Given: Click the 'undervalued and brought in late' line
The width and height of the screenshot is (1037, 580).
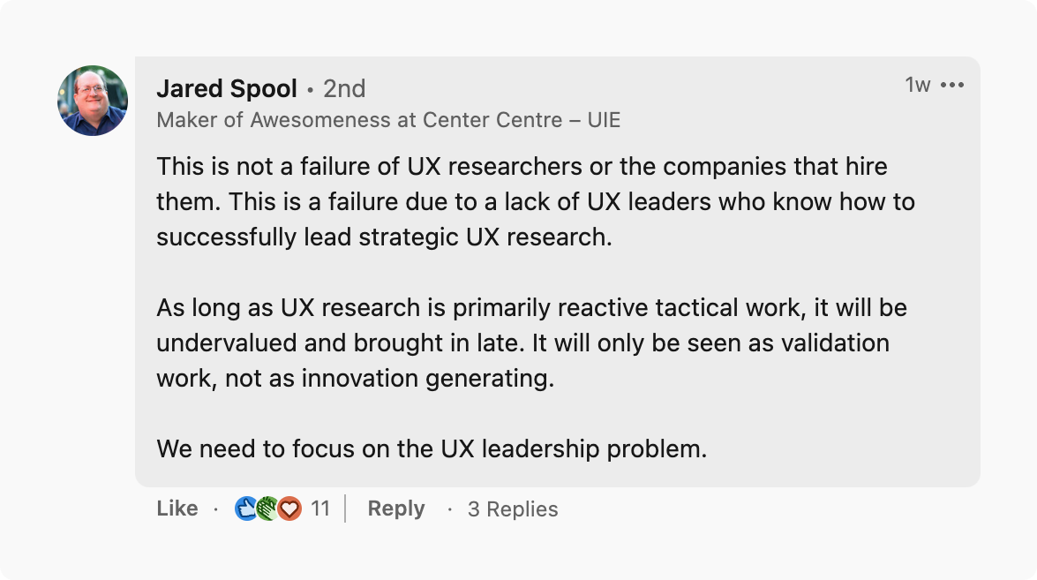Looking at the screenshot, I should point(522,343).
